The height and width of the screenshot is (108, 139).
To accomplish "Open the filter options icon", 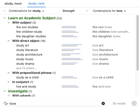I will coord(134,103).
